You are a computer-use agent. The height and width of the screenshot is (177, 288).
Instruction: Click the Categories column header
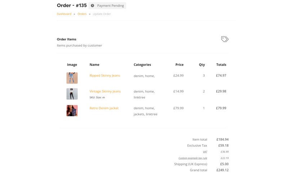[x=142, y=65]
